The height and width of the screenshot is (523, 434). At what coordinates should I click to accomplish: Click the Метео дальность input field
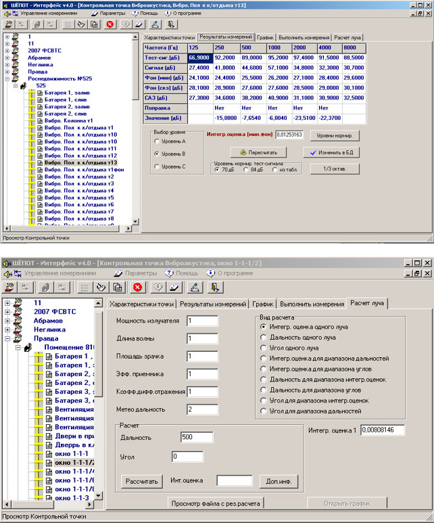(202, 409)
